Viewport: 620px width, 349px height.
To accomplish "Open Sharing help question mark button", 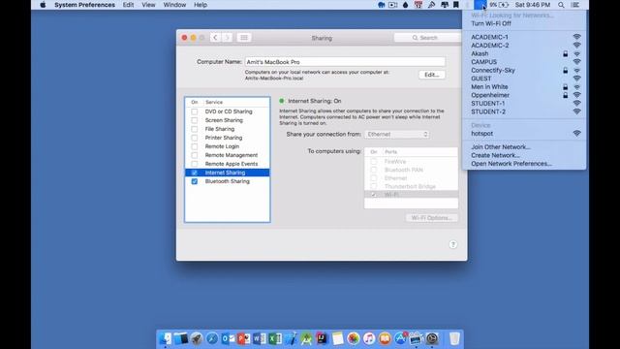I will tap(452, 244).
